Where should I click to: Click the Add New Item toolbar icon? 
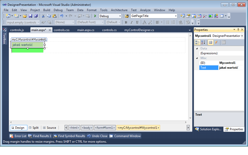16,16
